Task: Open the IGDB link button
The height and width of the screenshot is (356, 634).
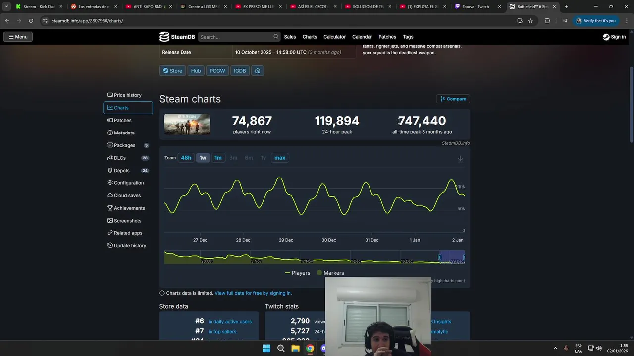Action: click(240, 71)
